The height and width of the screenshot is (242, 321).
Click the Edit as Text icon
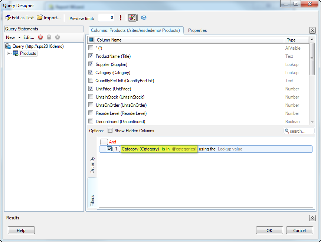pos(8,18)
